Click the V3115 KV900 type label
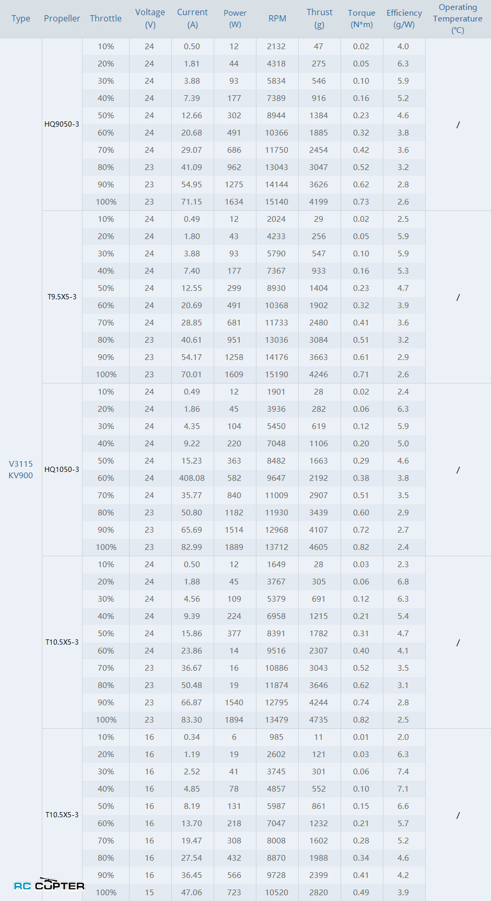Image resolution: width=491 pixels, height=901 pixels. tap(21, 469)
